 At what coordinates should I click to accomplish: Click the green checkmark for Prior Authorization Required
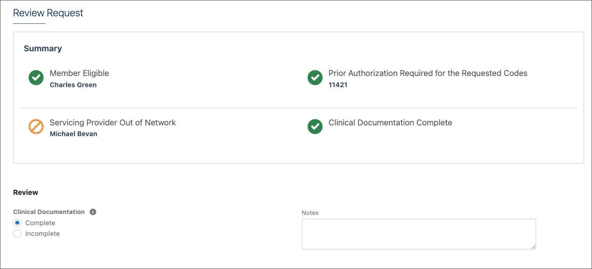tap(315, 78)
